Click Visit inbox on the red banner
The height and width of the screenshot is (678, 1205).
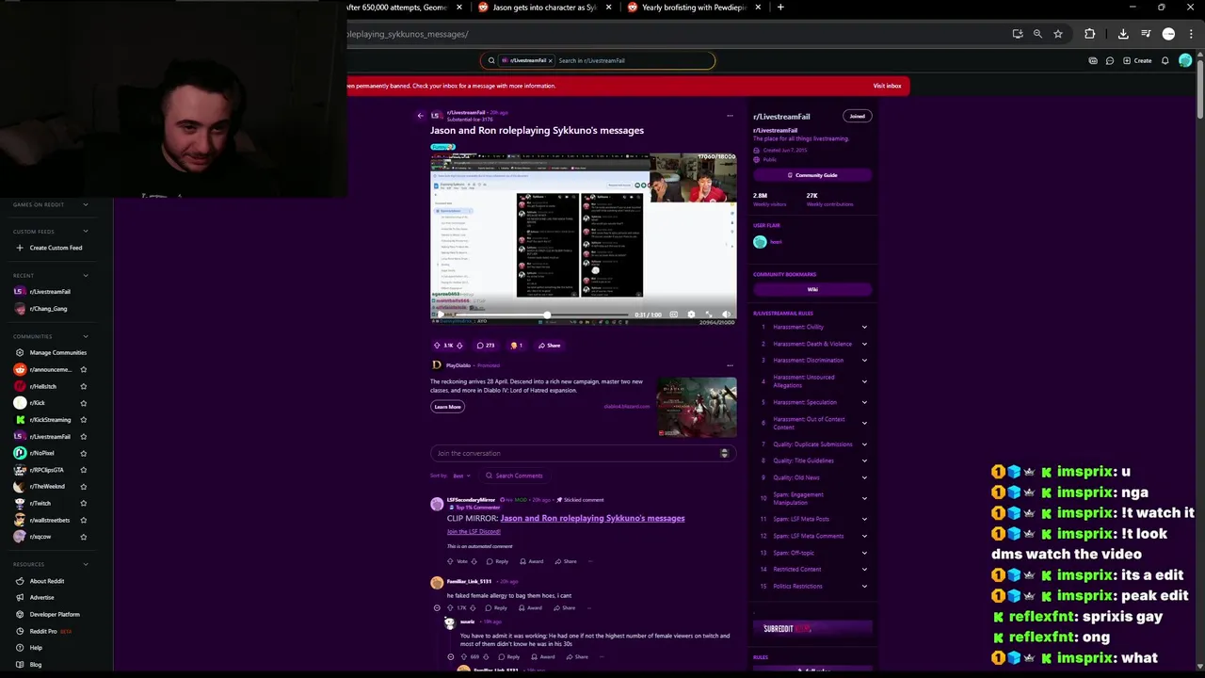(887, 86)
